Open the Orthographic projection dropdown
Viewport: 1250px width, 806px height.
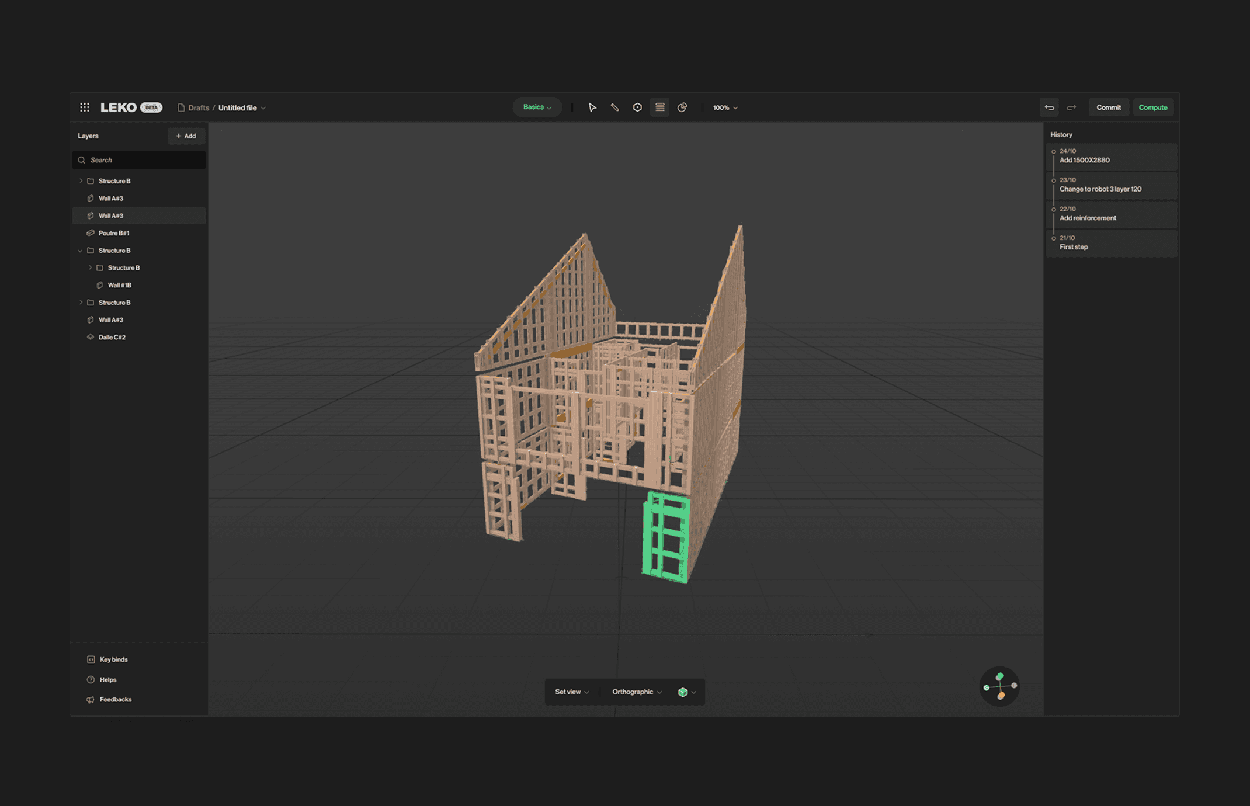[x=637, y=692]
